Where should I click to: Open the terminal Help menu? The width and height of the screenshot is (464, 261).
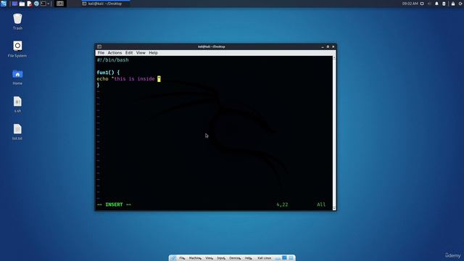pos(153,53)
